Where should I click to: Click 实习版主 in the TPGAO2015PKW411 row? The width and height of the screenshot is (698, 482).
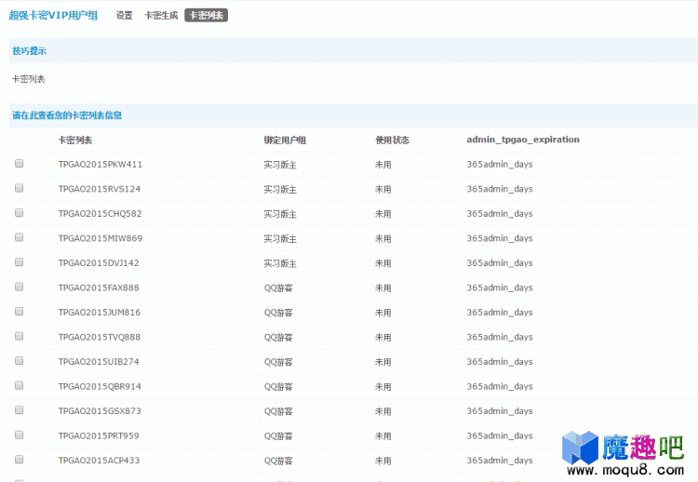pos(280,165)
